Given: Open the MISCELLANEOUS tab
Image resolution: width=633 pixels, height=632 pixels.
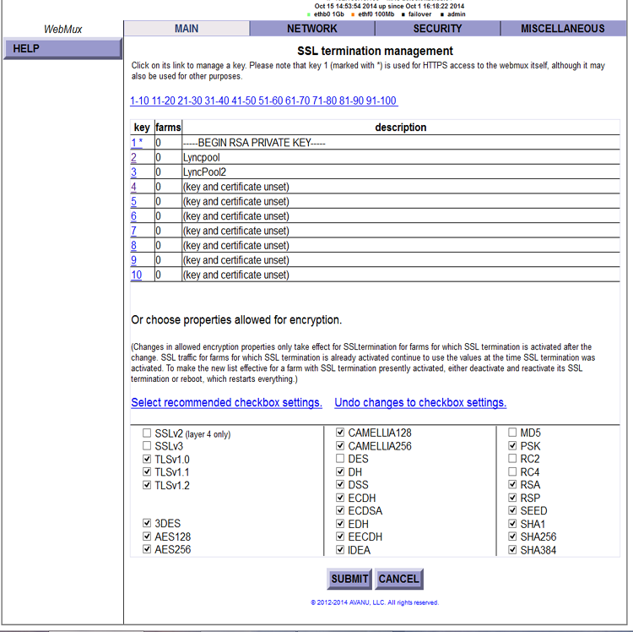Looking at the screenshot, I should pos(562,29).
